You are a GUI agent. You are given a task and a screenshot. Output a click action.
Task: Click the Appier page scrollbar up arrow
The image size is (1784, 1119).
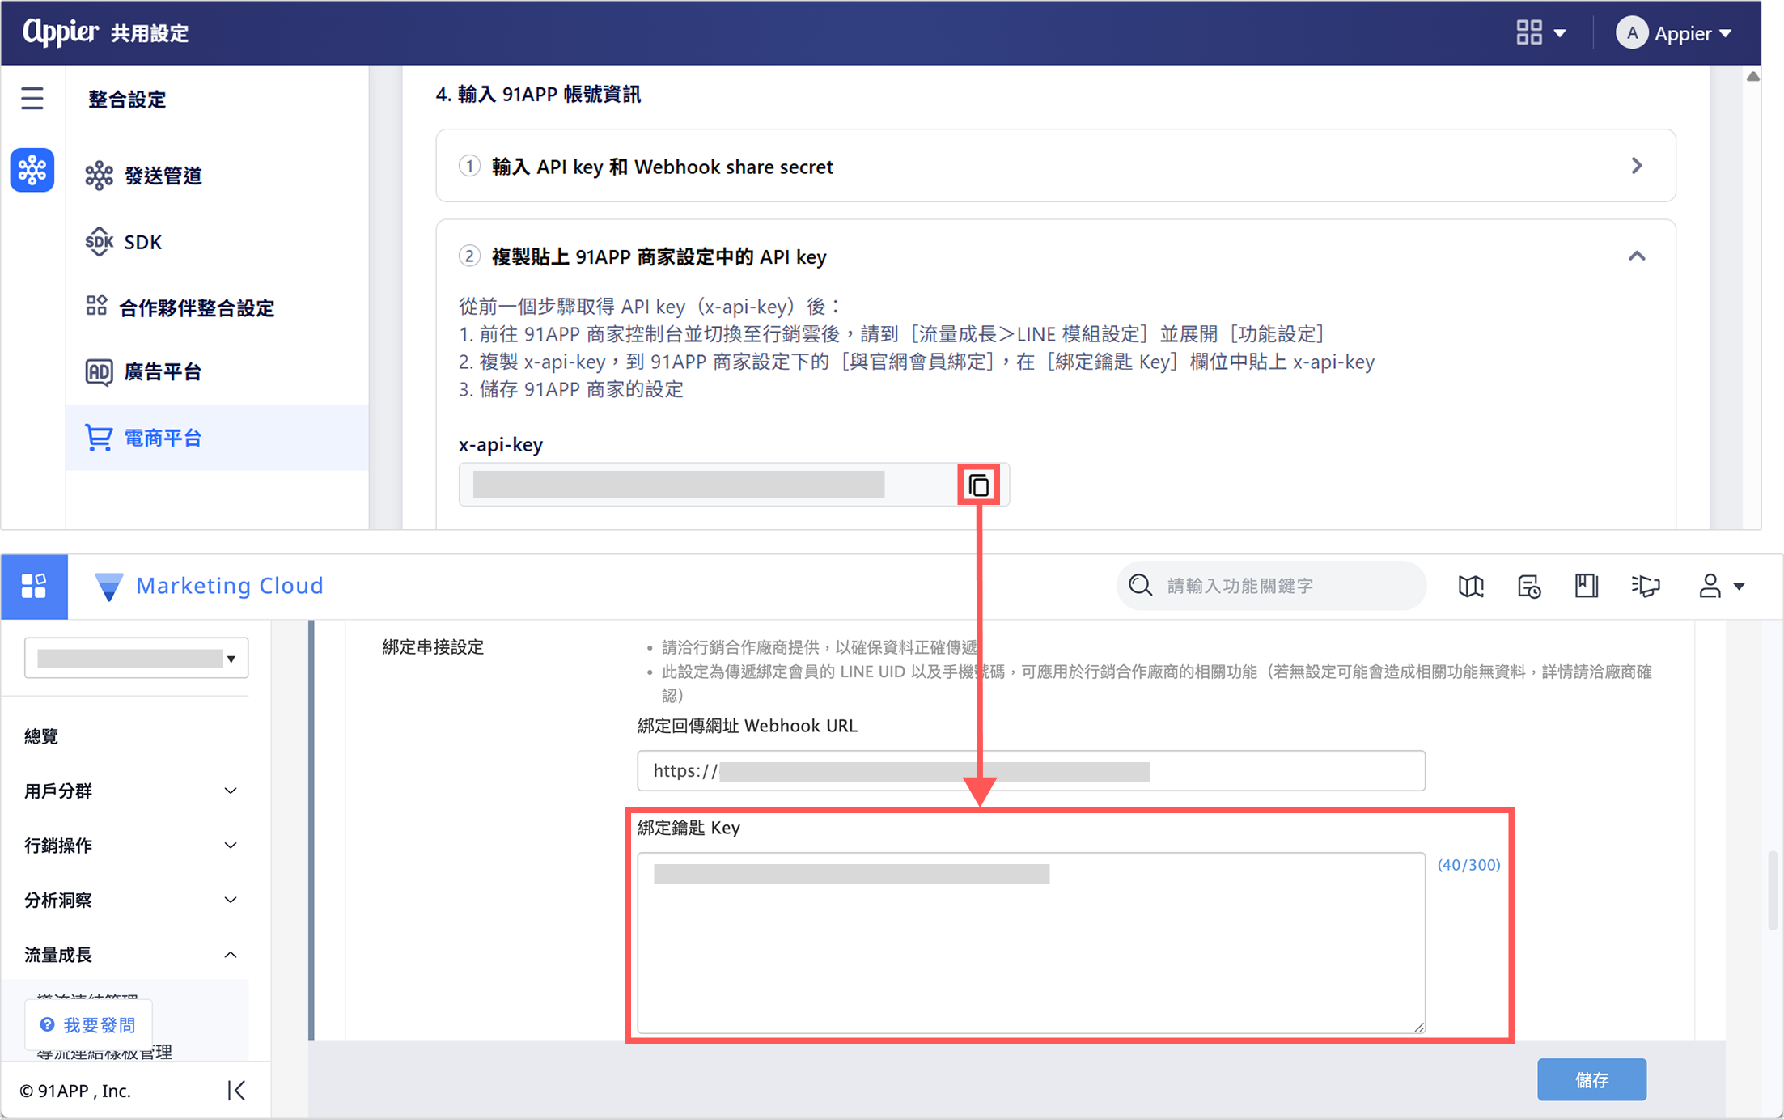(x=1752, y=77)
